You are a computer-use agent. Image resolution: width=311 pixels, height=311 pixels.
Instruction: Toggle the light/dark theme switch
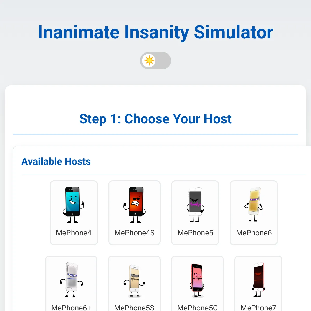[x=155, y=61]
